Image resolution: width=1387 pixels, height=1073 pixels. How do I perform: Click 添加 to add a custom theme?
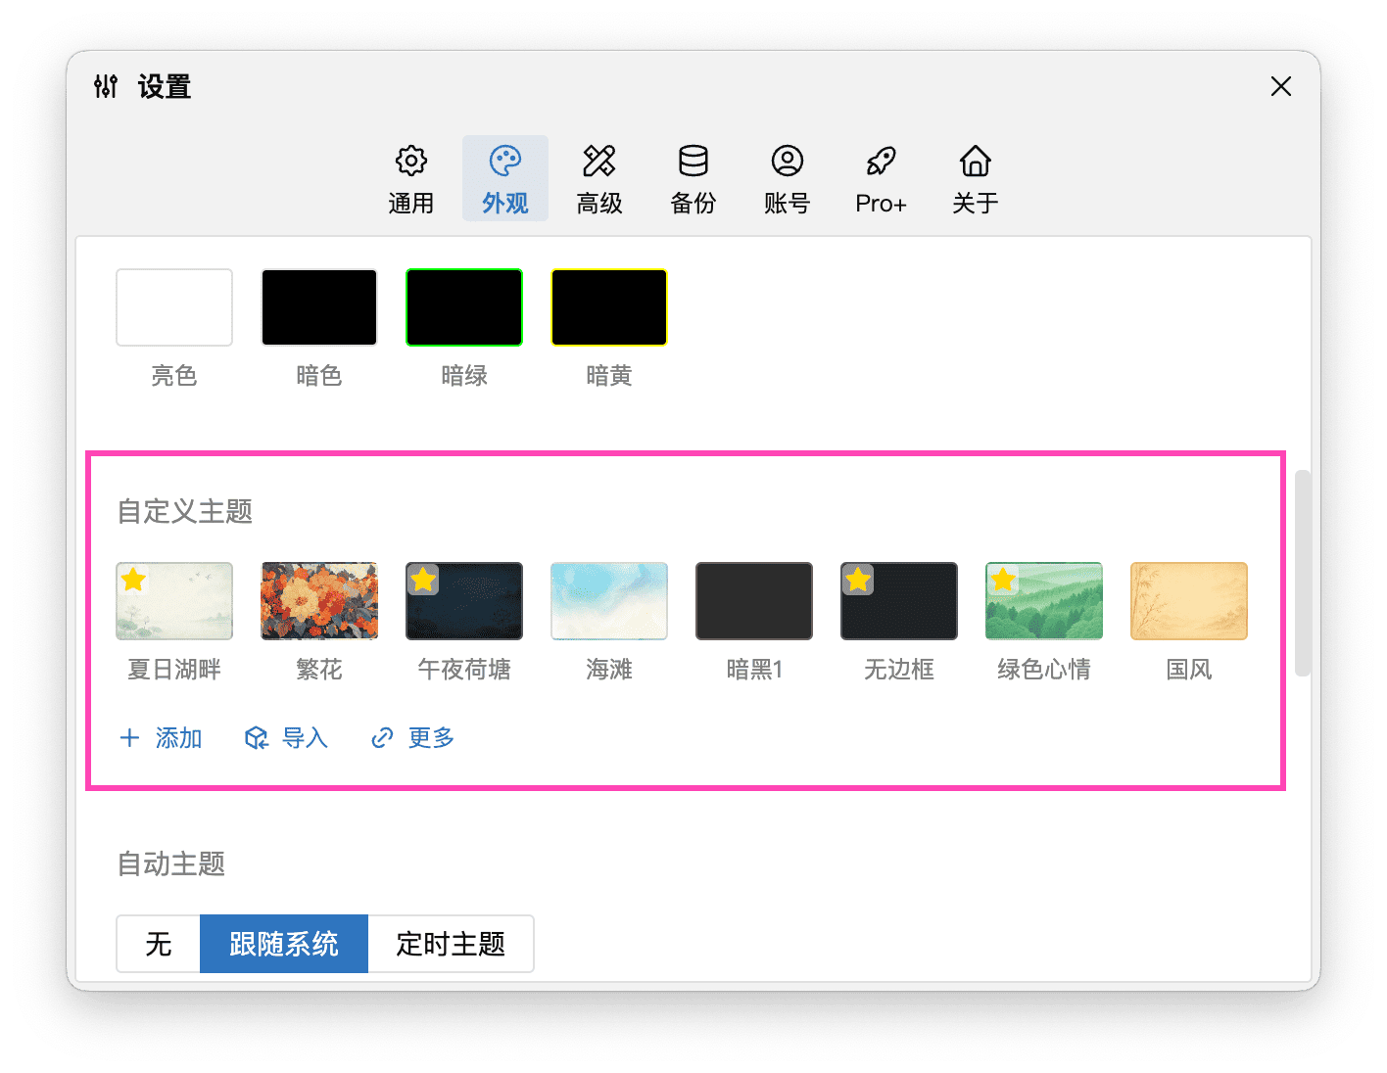(x=161, y=738)
